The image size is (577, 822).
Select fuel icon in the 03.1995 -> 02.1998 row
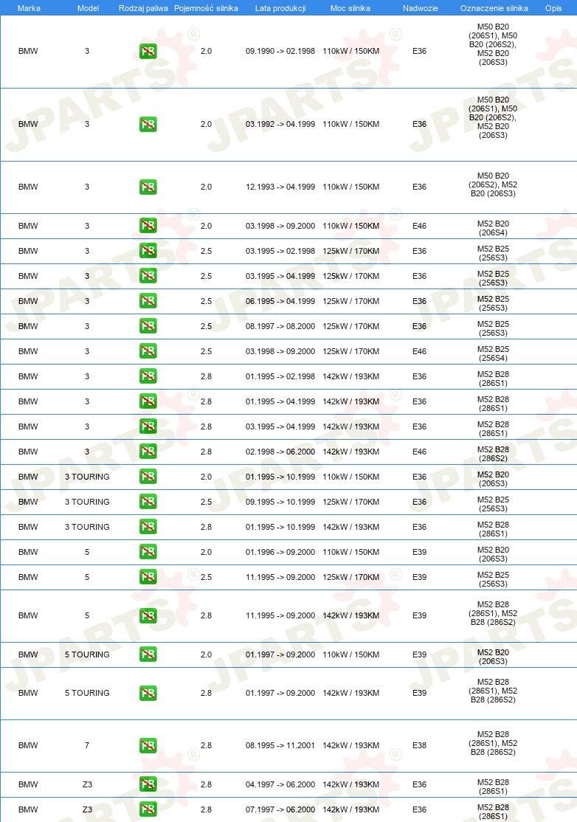148,251
